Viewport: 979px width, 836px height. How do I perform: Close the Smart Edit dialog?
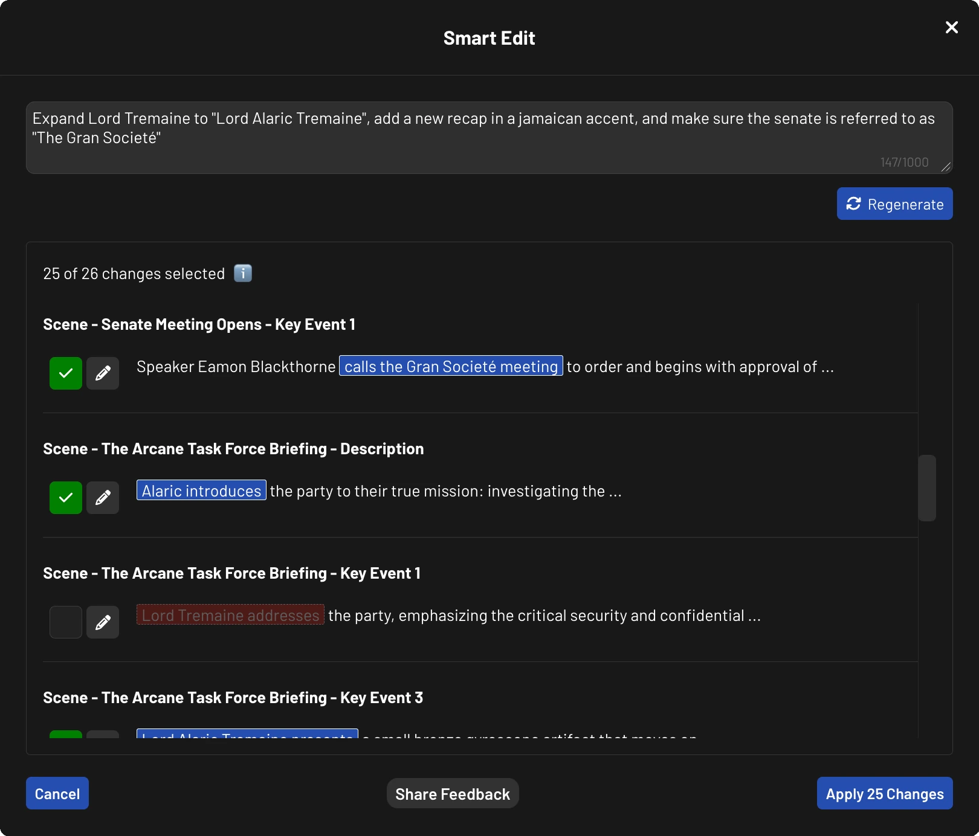point(951,27)
